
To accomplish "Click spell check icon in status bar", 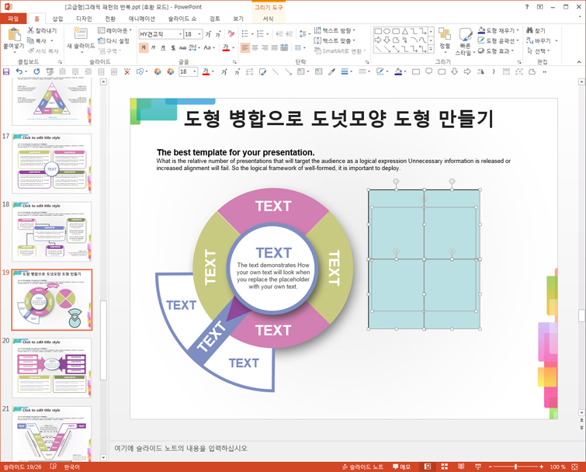I will coord(54,467).
